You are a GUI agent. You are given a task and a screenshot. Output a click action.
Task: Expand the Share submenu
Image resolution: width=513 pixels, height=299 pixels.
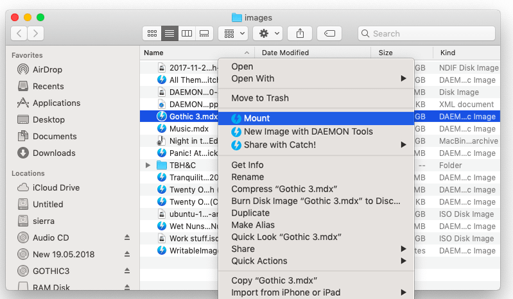[x=316, y=249]
